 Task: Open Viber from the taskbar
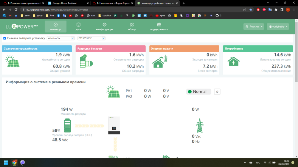(22, 163)
